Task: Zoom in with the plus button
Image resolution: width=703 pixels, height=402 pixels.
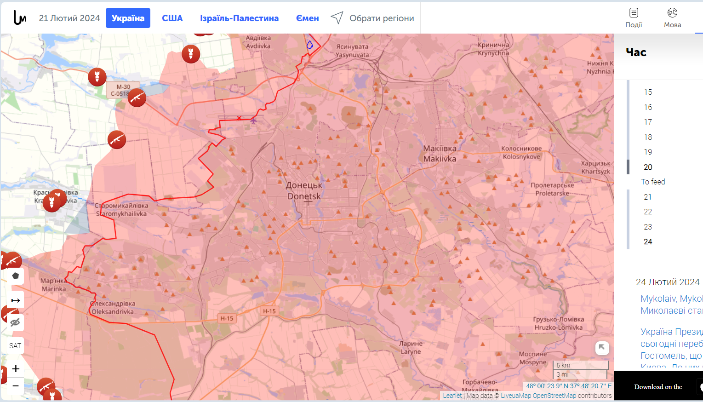Action: 16,369
